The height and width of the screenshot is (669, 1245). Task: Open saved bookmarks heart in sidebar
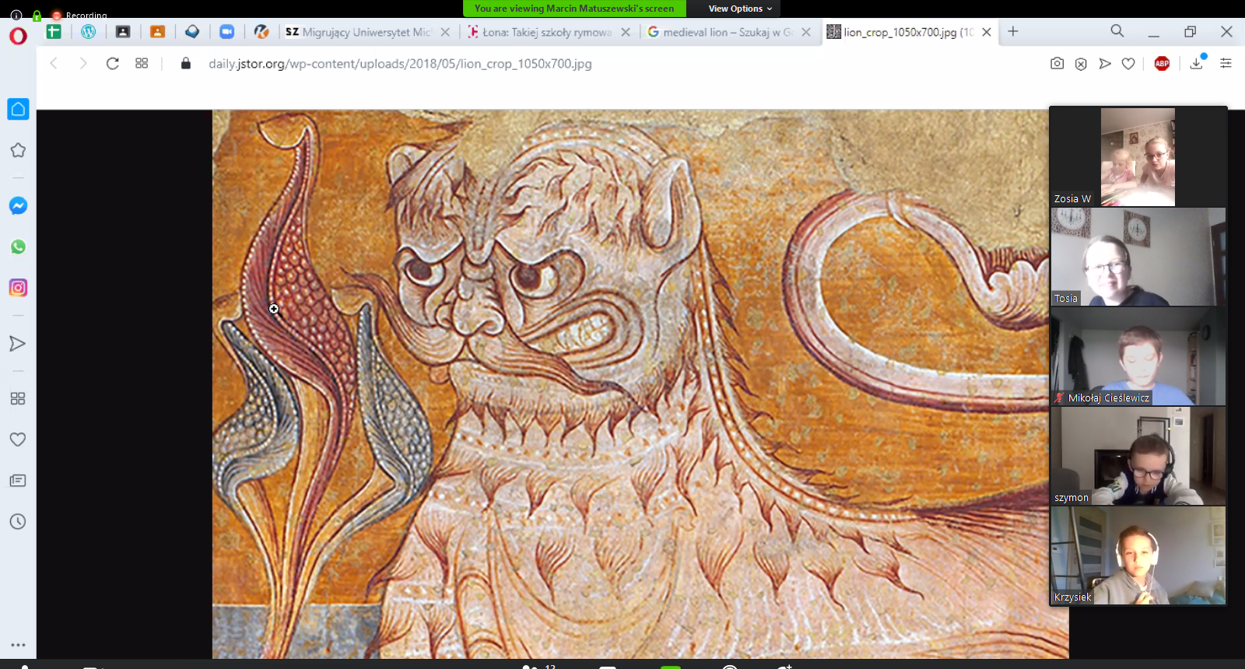(x=18, y=440)
